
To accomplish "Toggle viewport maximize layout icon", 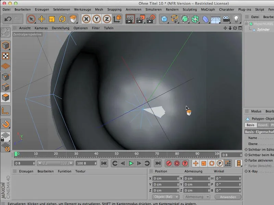I will pos(240,28).
